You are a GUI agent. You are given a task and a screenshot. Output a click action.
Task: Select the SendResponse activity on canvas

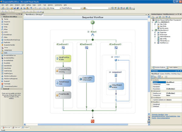(63, 83)
